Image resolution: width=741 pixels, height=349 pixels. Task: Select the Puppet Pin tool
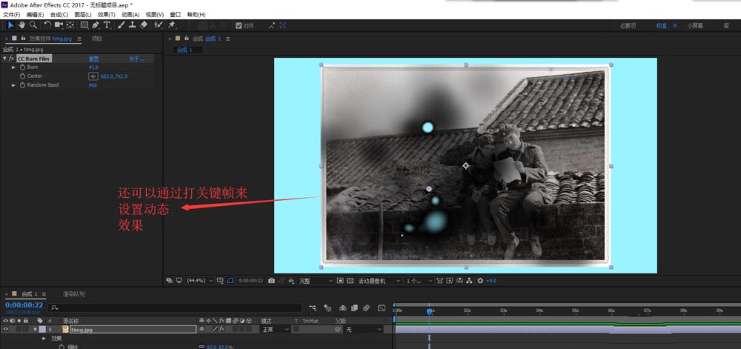pos(172,25)
